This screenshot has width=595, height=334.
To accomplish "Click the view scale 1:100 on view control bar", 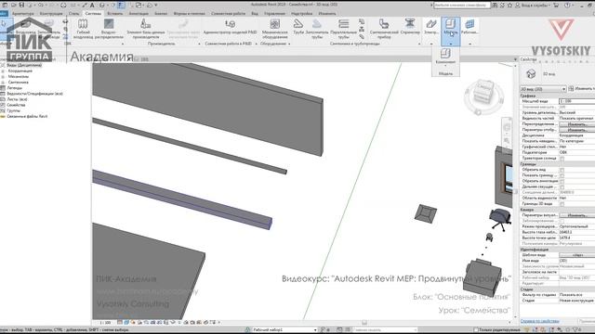I will (105, 323).
